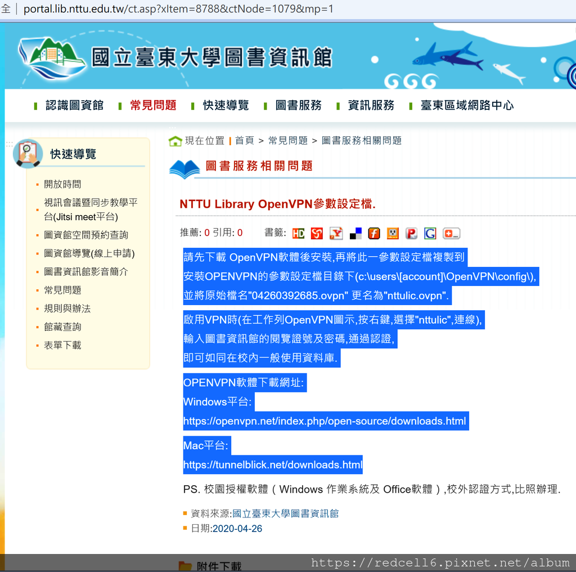Viewport: 576px width, 572px height.
Task: Click the quick browse clipboard icon
Action: 28,153
